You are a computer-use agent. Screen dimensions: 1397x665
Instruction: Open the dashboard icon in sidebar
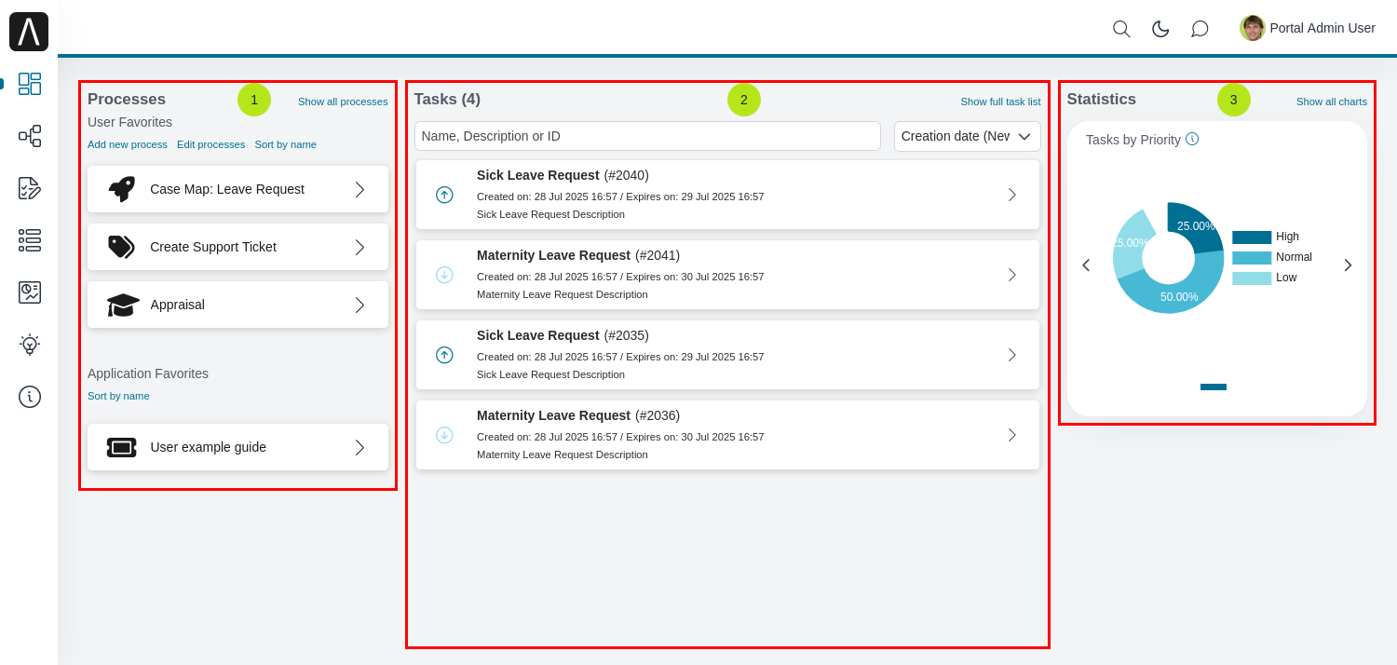(x=30, y=84)
